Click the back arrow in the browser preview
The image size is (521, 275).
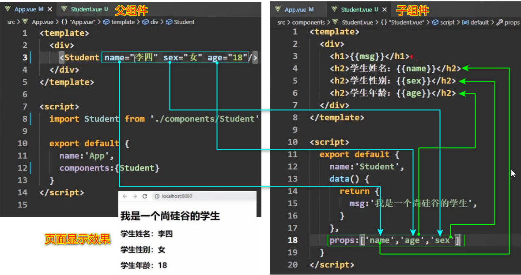pyautogui.click(x=125, y=195)
